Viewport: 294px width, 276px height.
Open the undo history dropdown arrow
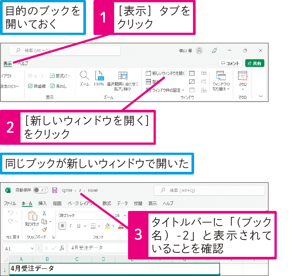tap(17, 213)
